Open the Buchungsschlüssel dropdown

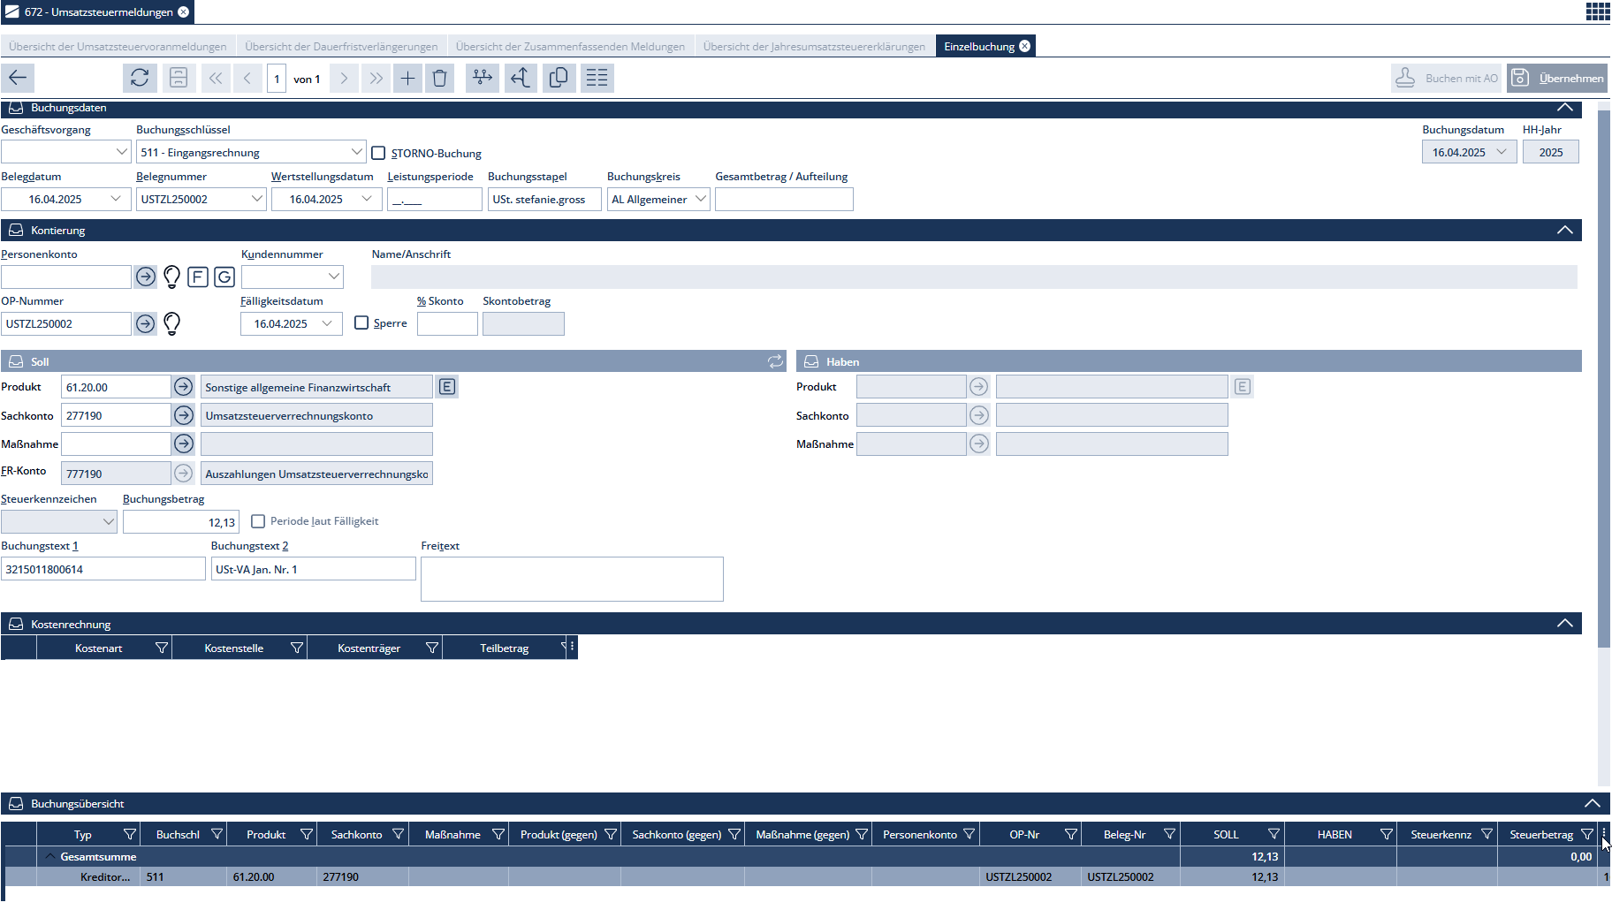pyautogui.click(x=356, y=152)
